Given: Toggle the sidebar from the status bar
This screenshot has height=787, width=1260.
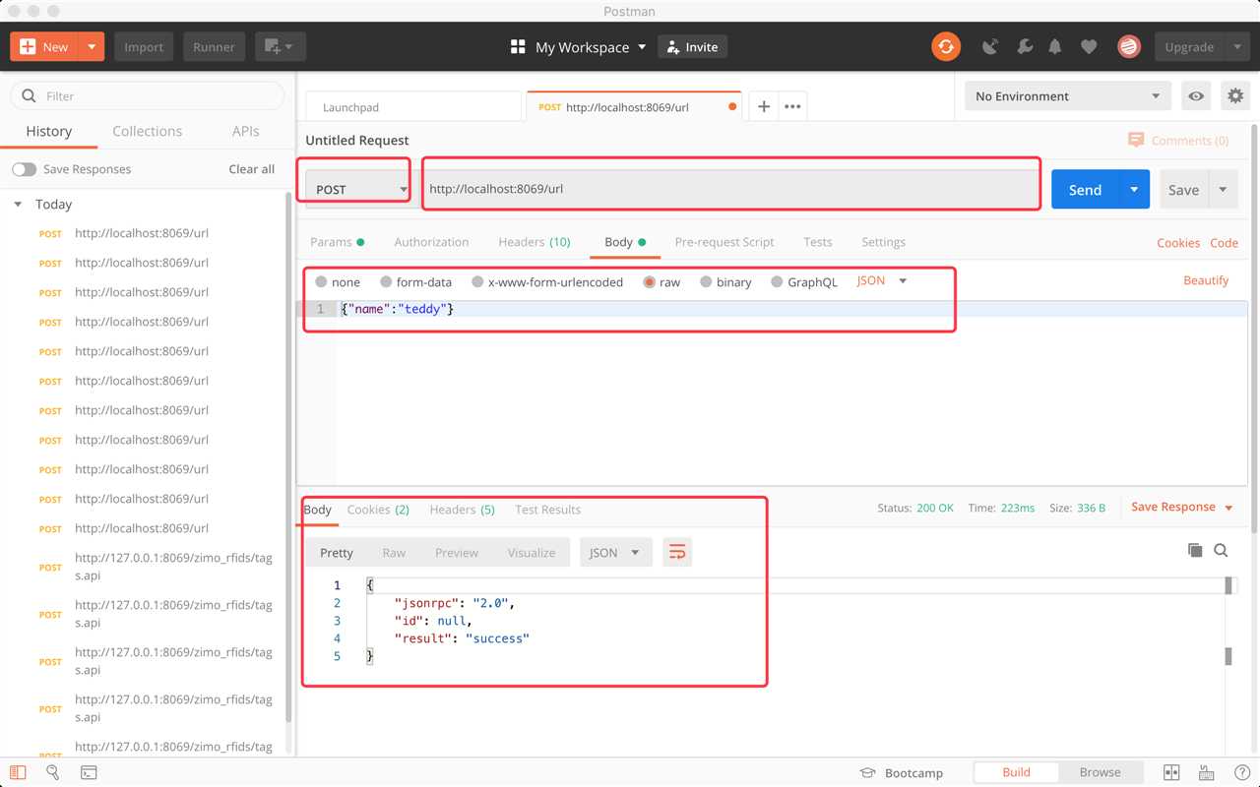Looking at the screenshot, I should (18, 773).
